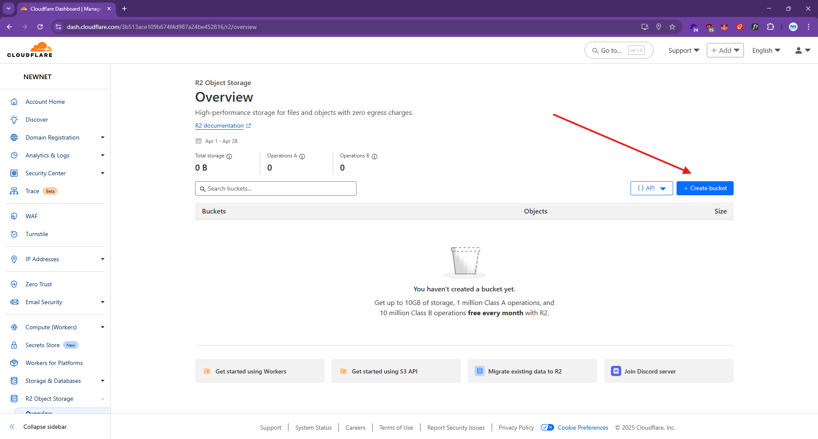The height and width of the screenshot is (439, 818).
Task: Open Chrome three-dot menu
Action: point(809,27)
